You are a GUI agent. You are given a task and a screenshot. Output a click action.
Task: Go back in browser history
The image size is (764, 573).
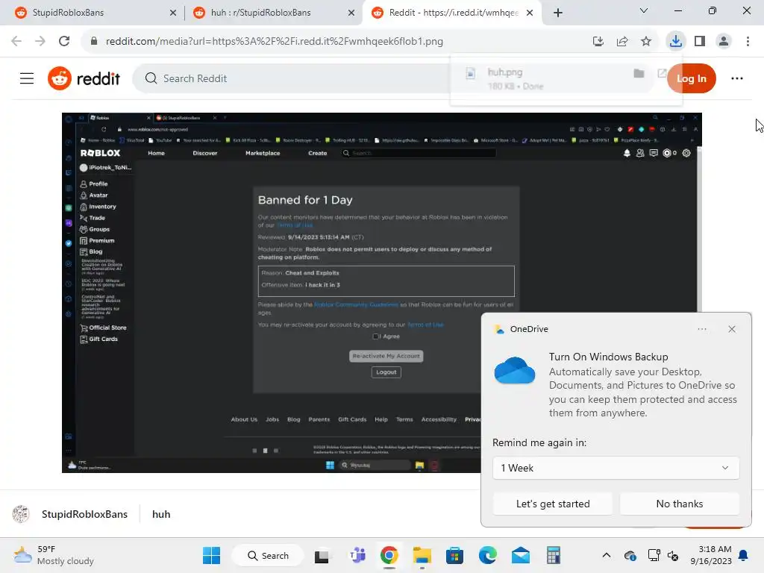[16, 42]
